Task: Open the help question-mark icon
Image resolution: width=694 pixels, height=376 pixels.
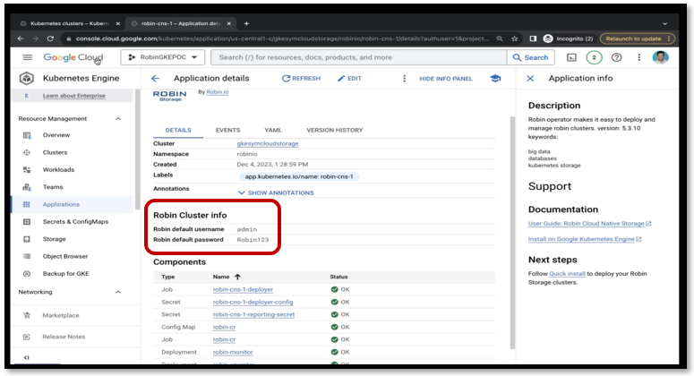Action: pos(617,57)
